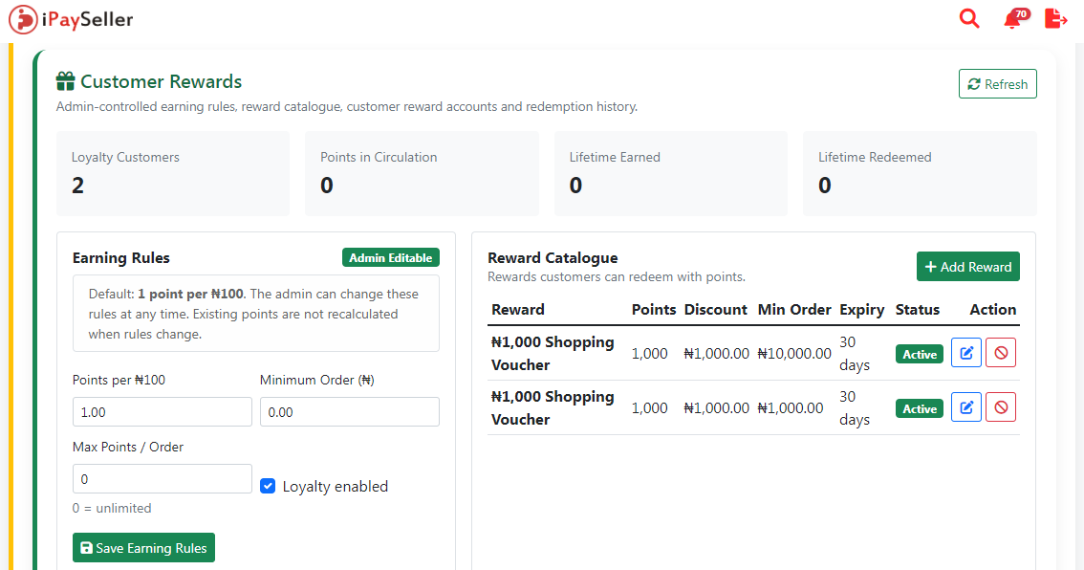Click the Minimum Order (₦) input field
Viewport: 1084px width, 570px height.
pyautogui.click(x=350, y=411)
